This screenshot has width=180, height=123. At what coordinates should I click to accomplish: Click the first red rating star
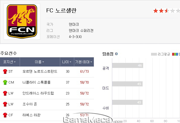(x=156, y=11)
